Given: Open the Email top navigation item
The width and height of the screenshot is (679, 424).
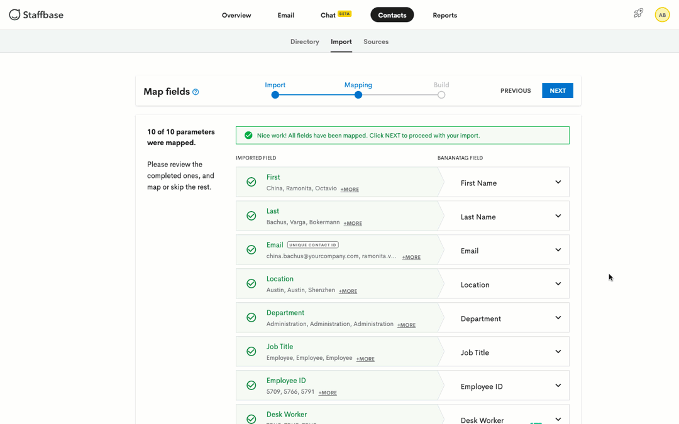Looking at the screenshot, I should [286, 15].
